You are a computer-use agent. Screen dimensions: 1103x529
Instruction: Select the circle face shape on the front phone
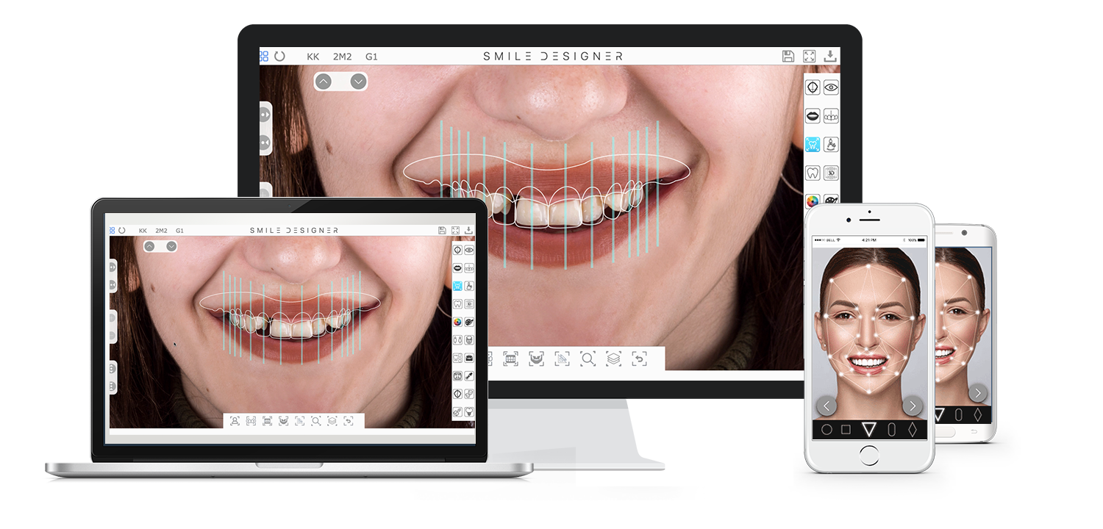pos(827,430)
